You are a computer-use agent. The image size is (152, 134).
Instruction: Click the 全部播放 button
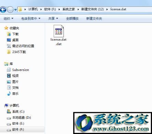pos(72,18)
